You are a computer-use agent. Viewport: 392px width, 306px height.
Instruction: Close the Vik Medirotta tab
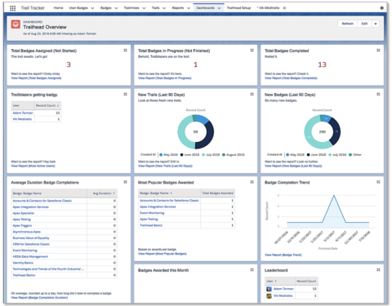pyautogui.click(x=284, y=8)
